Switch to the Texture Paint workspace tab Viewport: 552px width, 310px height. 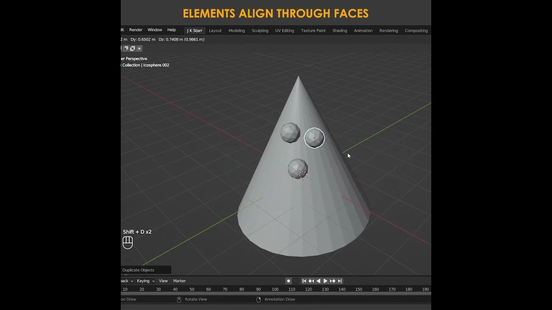pos(313,31)
